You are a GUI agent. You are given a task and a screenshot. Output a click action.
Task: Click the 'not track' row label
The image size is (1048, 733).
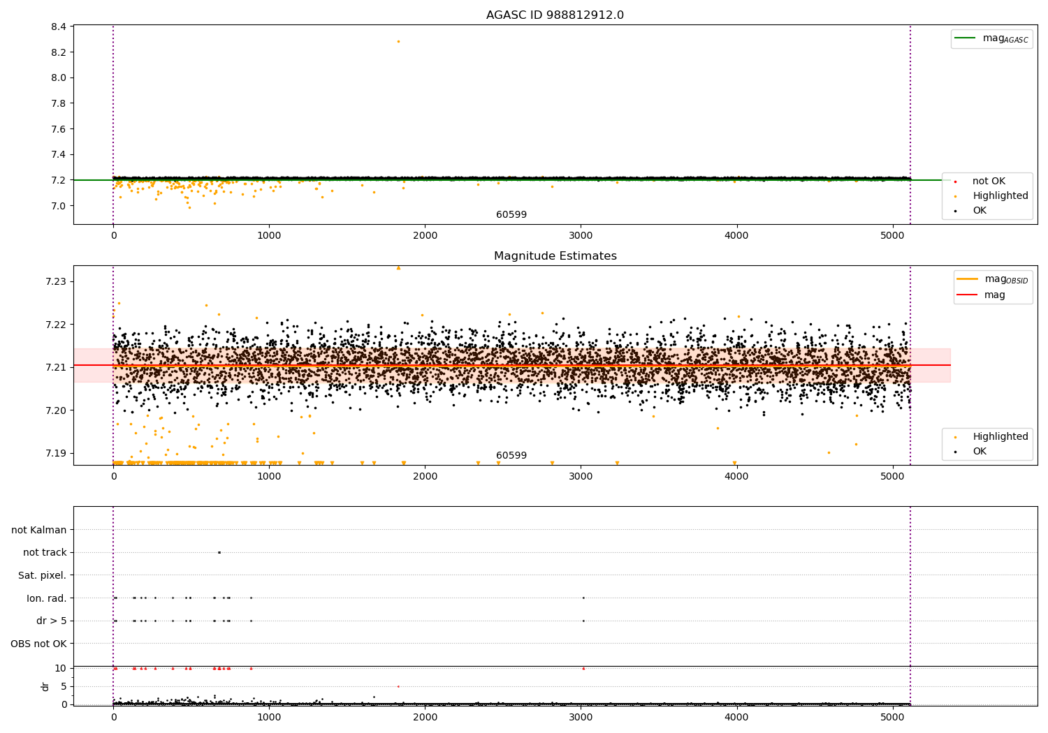pos(45,553)
